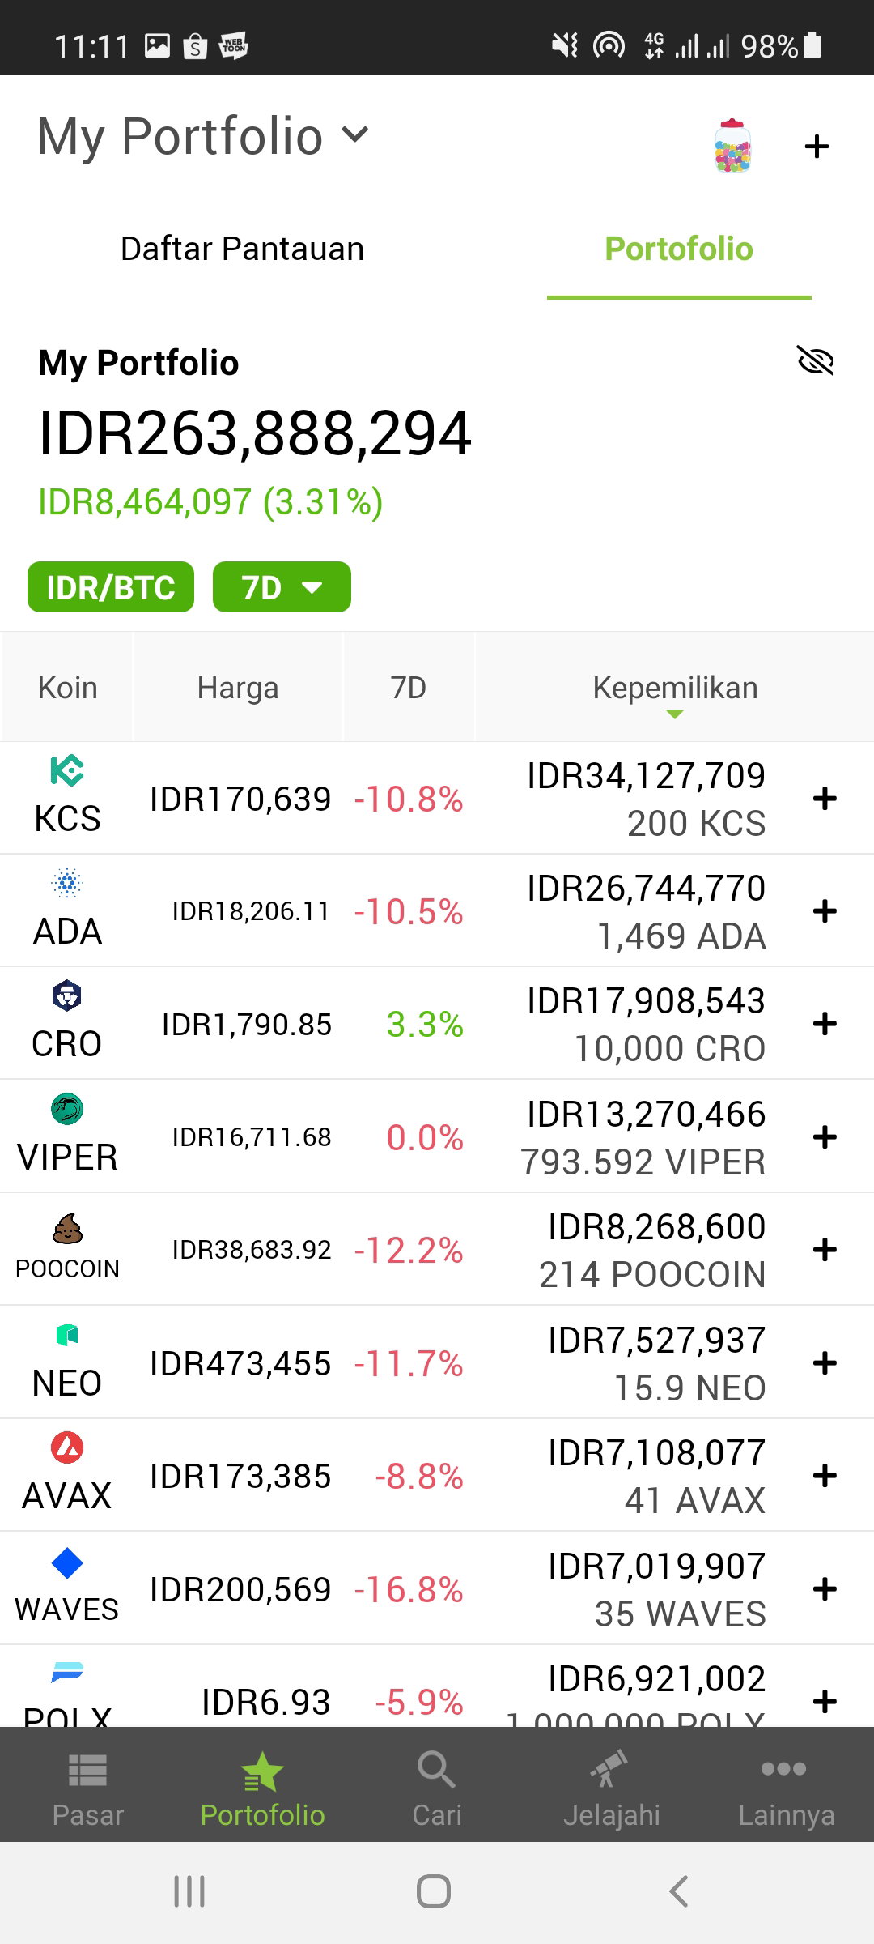
Task: Sort list by Harga column
Action: tap(238, 688)
